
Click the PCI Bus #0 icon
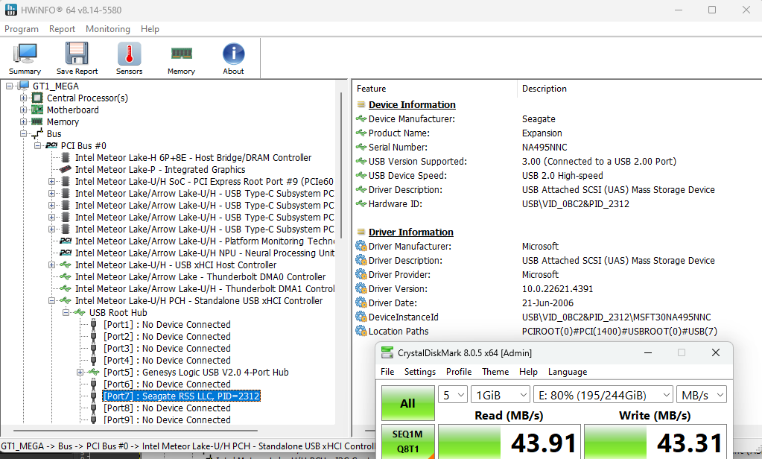pos(51,145)
